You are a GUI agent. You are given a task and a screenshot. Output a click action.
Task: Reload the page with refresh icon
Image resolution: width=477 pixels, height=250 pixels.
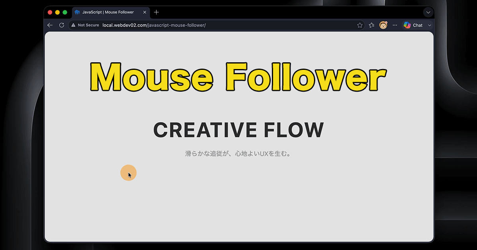click(62, 25)
